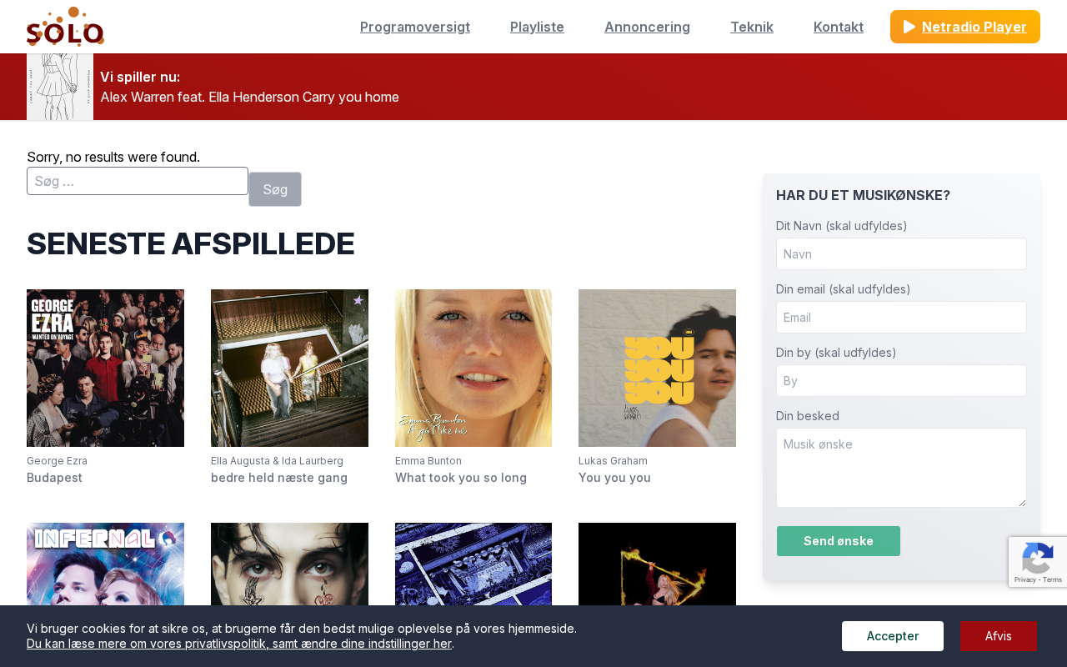Screen dimensions: 1067x667
Task: Open George Ezra Budapest album cover
Action: point(105,368)
